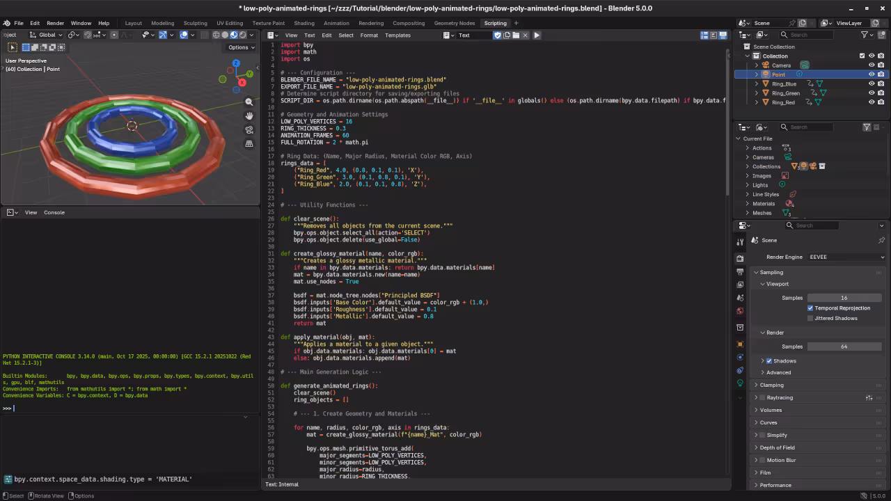Screen dimensions: 891x501
Task: Run the script with the Play button
Action: point(536,35)
